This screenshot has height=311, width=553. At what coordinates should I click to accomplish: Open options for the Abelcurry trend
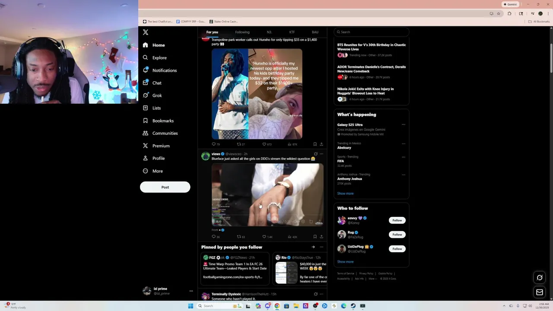[404, 143]
